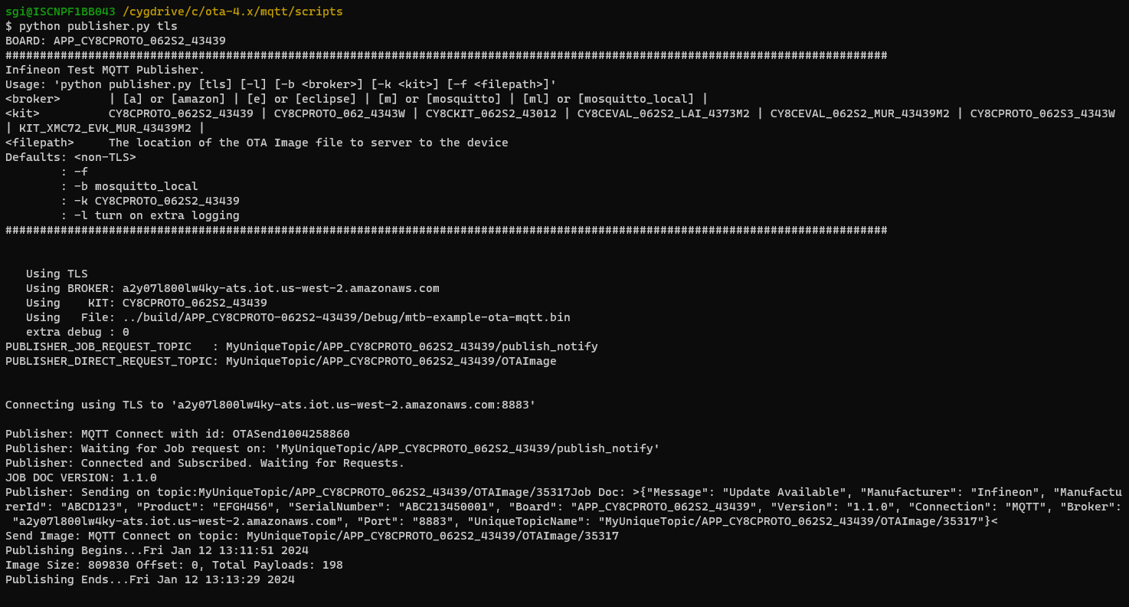Click 'Infeneon Test MQTT Publisher.' heading text
The height and width of the screenshot is (607, 1129).
pos(105,70)
